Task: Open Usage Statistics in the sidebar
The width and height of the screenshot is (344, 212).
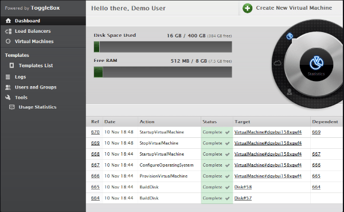Action: pos(37,107)
